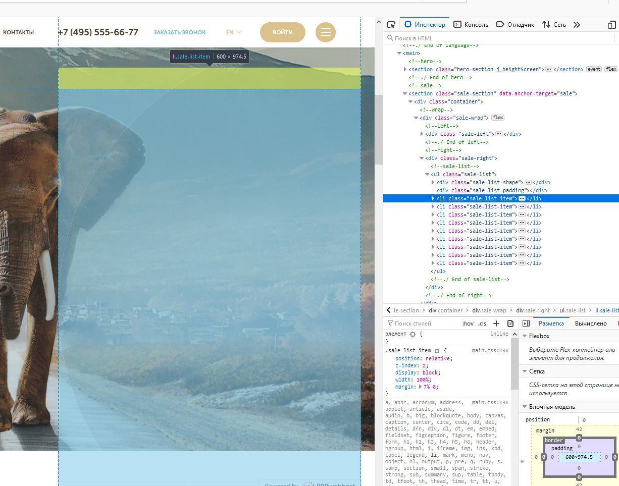
Task: Collapse the Сетка section
Action: pyautogui.click(x=525, y=371)
